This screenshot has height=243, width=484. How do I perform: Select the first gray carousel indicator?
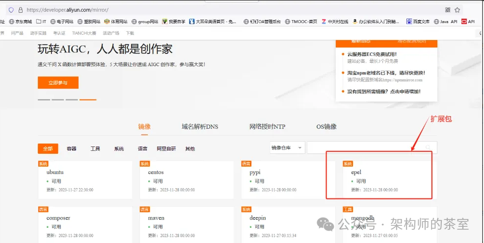(x=44, y=100)
